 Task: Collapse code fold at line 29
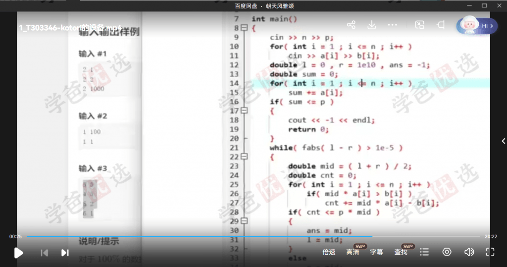coord(244,221)
